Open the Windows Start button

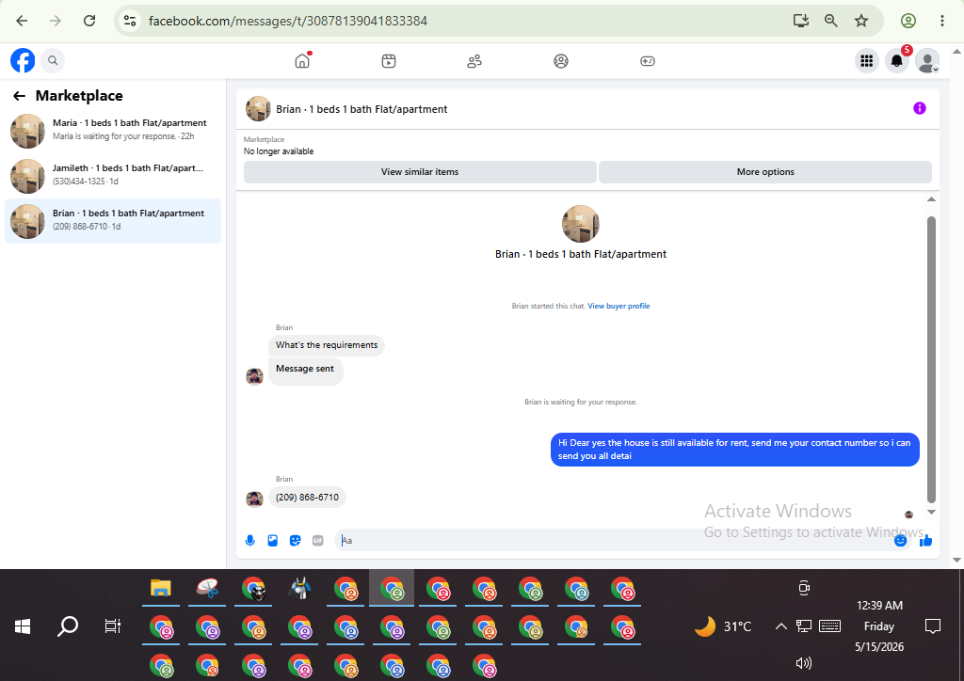23,626
